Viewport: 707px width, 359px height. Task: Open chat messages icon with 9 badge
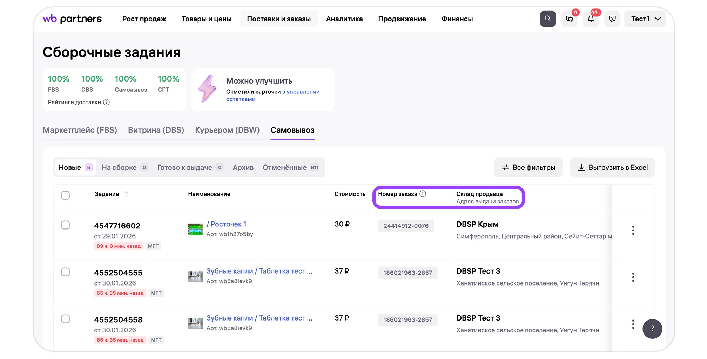pos(569,19)
